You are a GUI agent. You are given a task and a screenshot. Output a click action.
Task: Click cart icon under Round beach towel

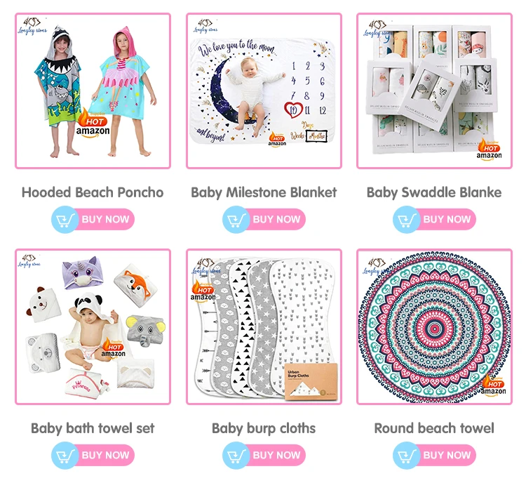[407, 456]
